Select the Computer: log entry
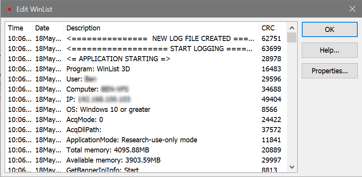This screenshot has height=177, width=362. pyautogui.click(x=146, y=89)
